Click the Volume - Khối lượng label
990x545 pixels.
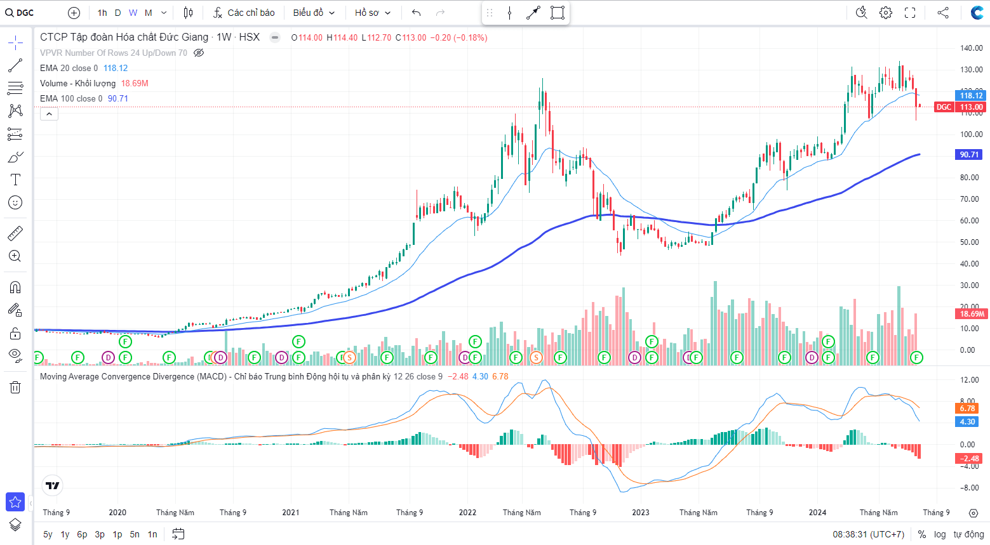pos(78,83)
